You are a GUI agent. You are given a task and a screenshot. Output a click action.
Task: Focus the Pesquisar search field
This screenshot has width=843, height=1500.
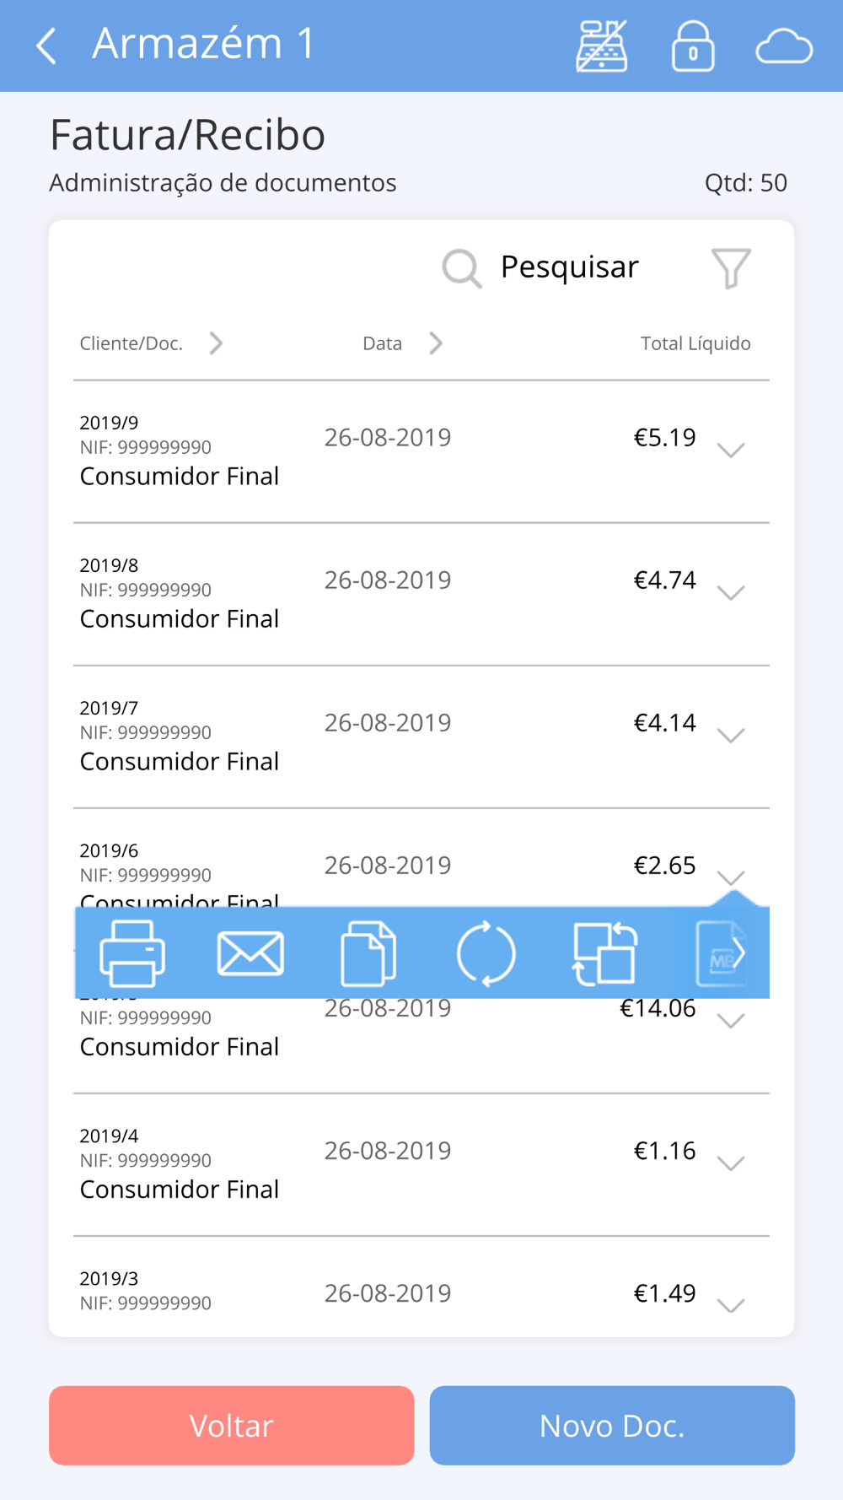(x=570, y=267)
